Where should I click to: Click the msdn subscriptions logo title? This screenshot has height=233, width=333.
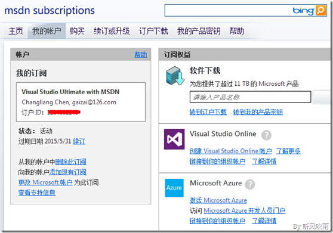click(50, 10)
